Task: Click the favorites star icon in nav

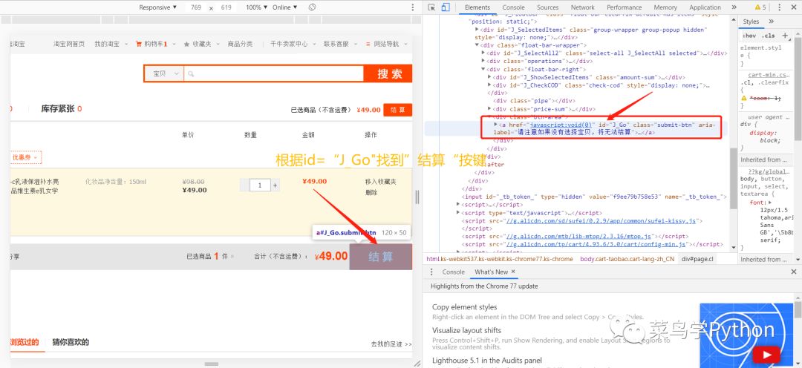Action: (x=186, y=44)
